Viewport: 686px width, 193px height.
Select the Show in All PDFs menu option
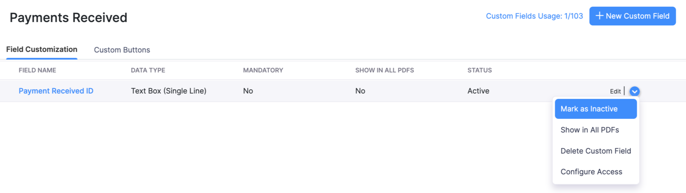[590, 130]
